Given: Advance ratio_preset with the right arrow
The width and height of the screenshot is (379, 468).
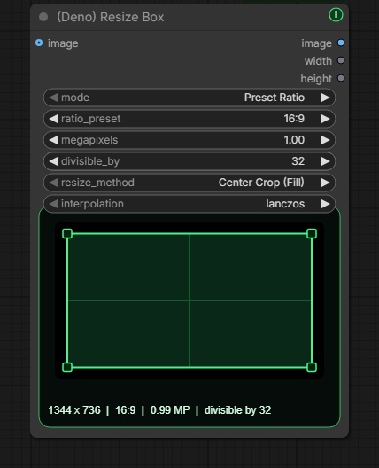Looking at the screenshot, I should (x=326, y=119).
